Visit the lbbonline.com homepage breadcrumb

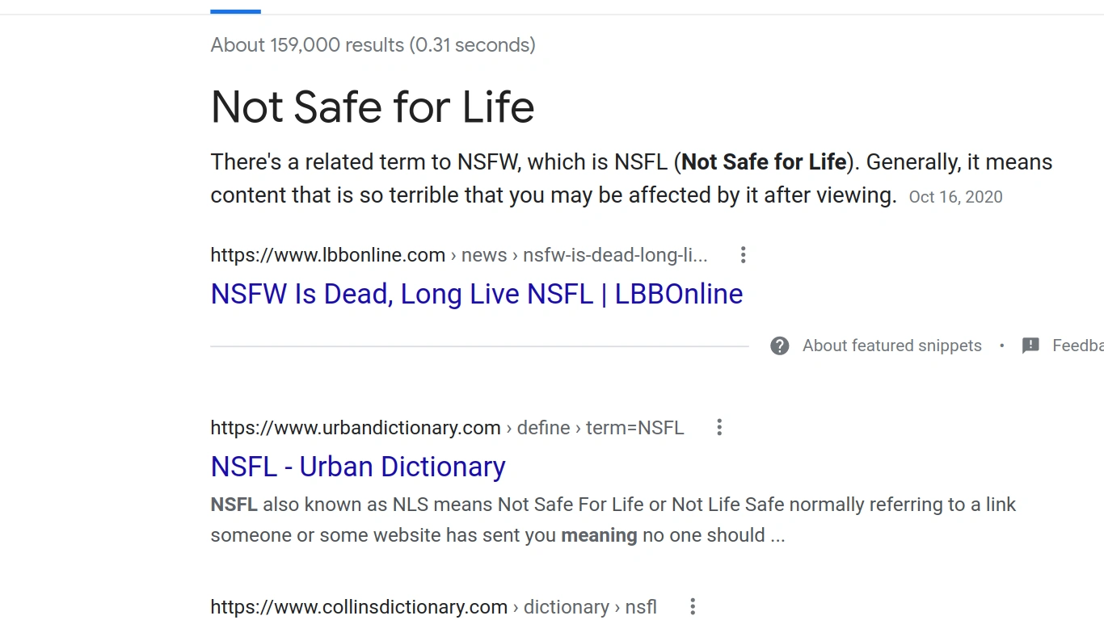(327, 254)
